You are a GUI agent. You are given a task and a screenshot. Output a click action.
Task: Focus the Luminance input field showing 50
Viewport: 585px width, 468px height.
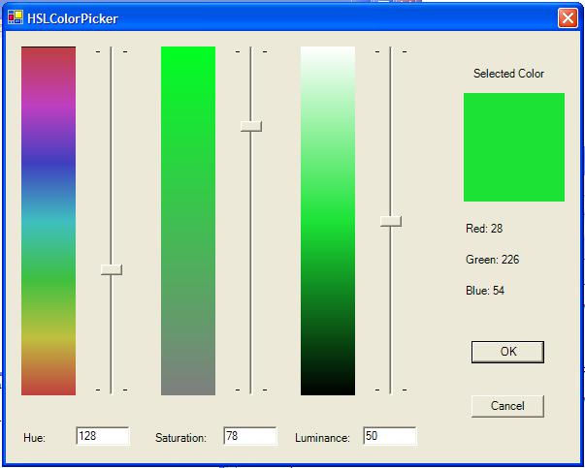pyautogui.click(x=390, y=436)
